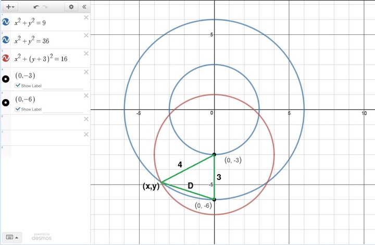The height and width of the screenshot is (245, 375).
Task: Delete the x²+y²=9 expression
Action: click(x=86, y=18)
